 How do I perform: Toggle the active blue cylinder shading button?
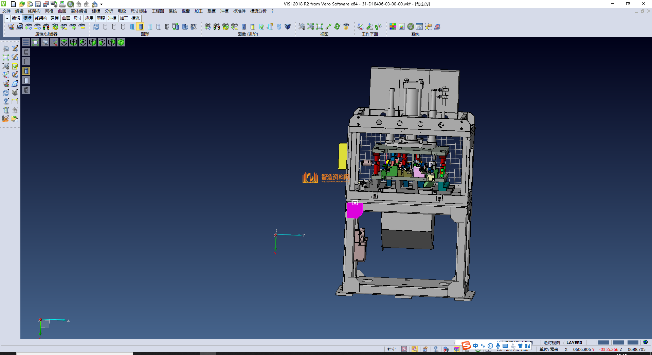[26, 71]
